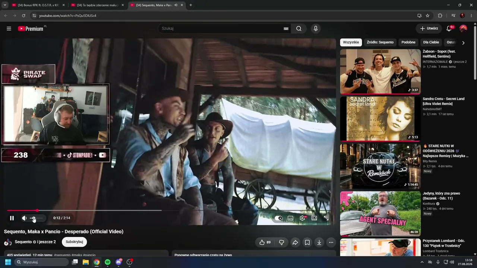Open the YouTube guide hamburger menu
The width and height of the screenshot is (477, 268).
click(x=9, y=29)
